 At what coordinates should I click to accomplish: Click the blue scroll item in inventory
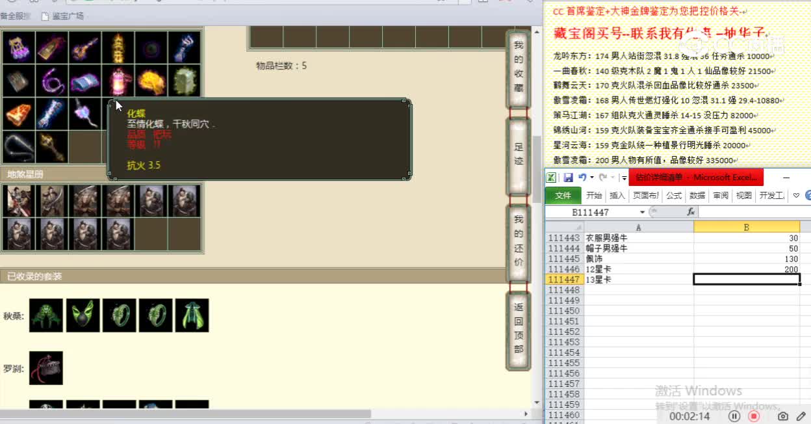tap(85, 81)
